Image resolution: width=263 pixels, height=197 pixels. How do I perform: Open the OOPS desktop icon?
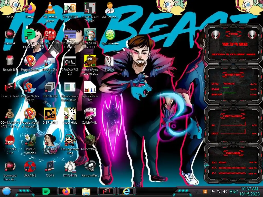pyautogui.click(x=50, y=169)
